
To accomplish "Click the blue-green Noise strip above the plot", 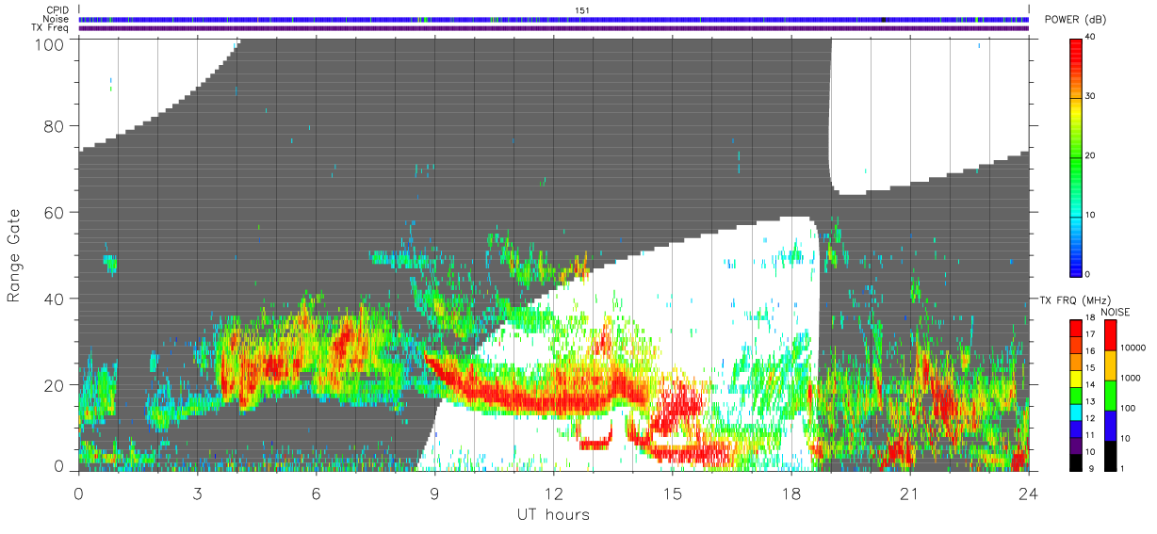I will pyautogui.click(x=553, y=19).
